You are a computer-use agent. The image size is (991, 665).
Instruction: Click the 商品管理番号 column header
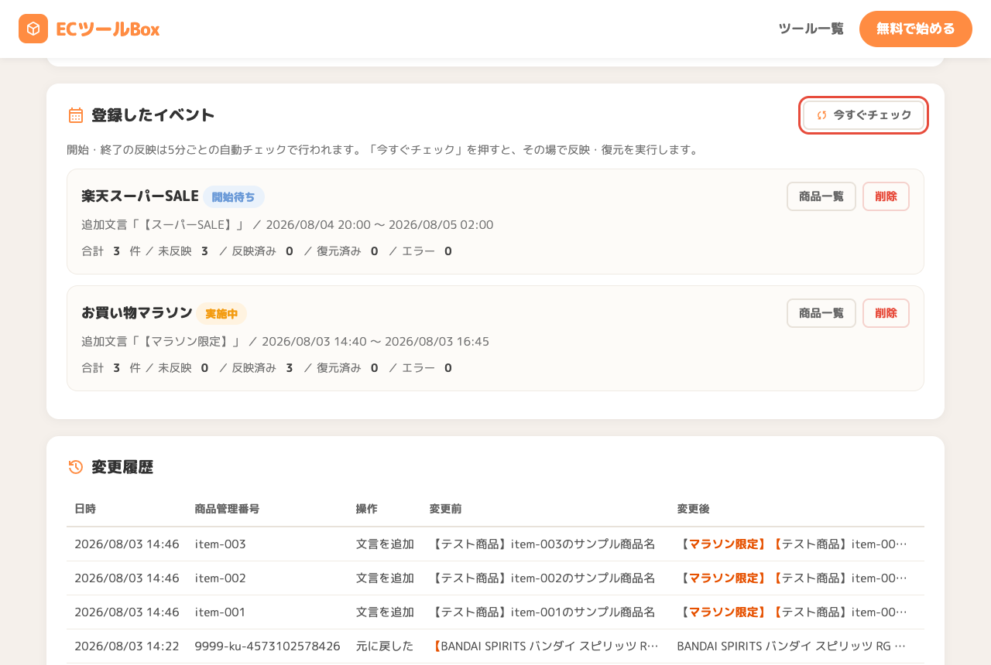pyautogui.click(x=227, y=509)
